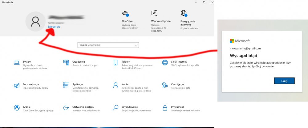The width and height of the screenshot is (308, 128).
Task: Click the Znajdź ustawienie search field
Action: [x=106, y=45]
